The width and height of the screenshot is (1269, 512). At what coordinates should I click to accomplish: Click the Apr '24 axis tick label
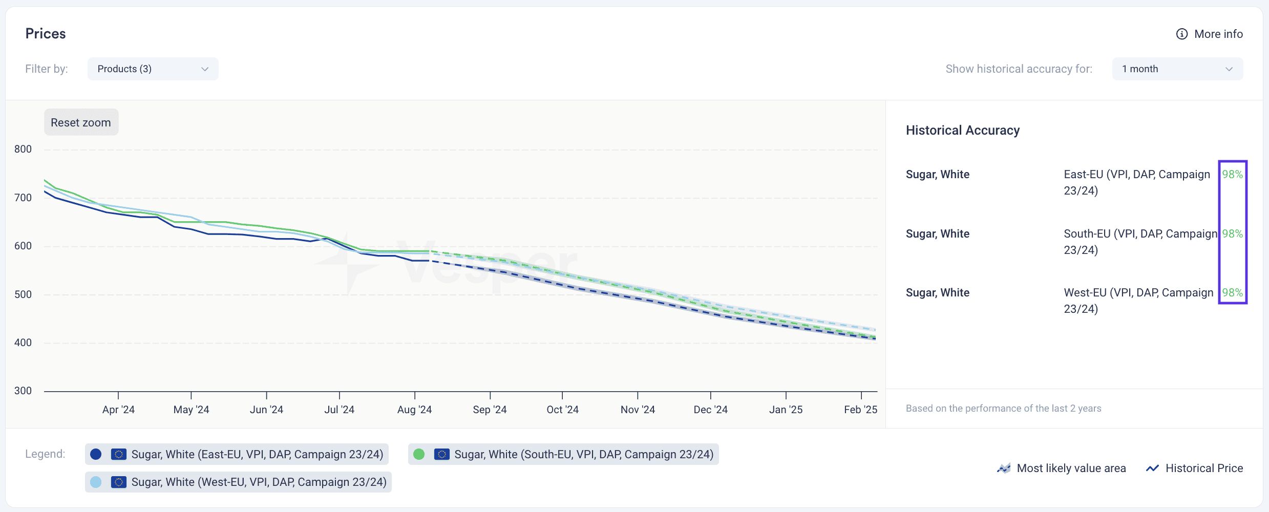click(x=118, y=410)
